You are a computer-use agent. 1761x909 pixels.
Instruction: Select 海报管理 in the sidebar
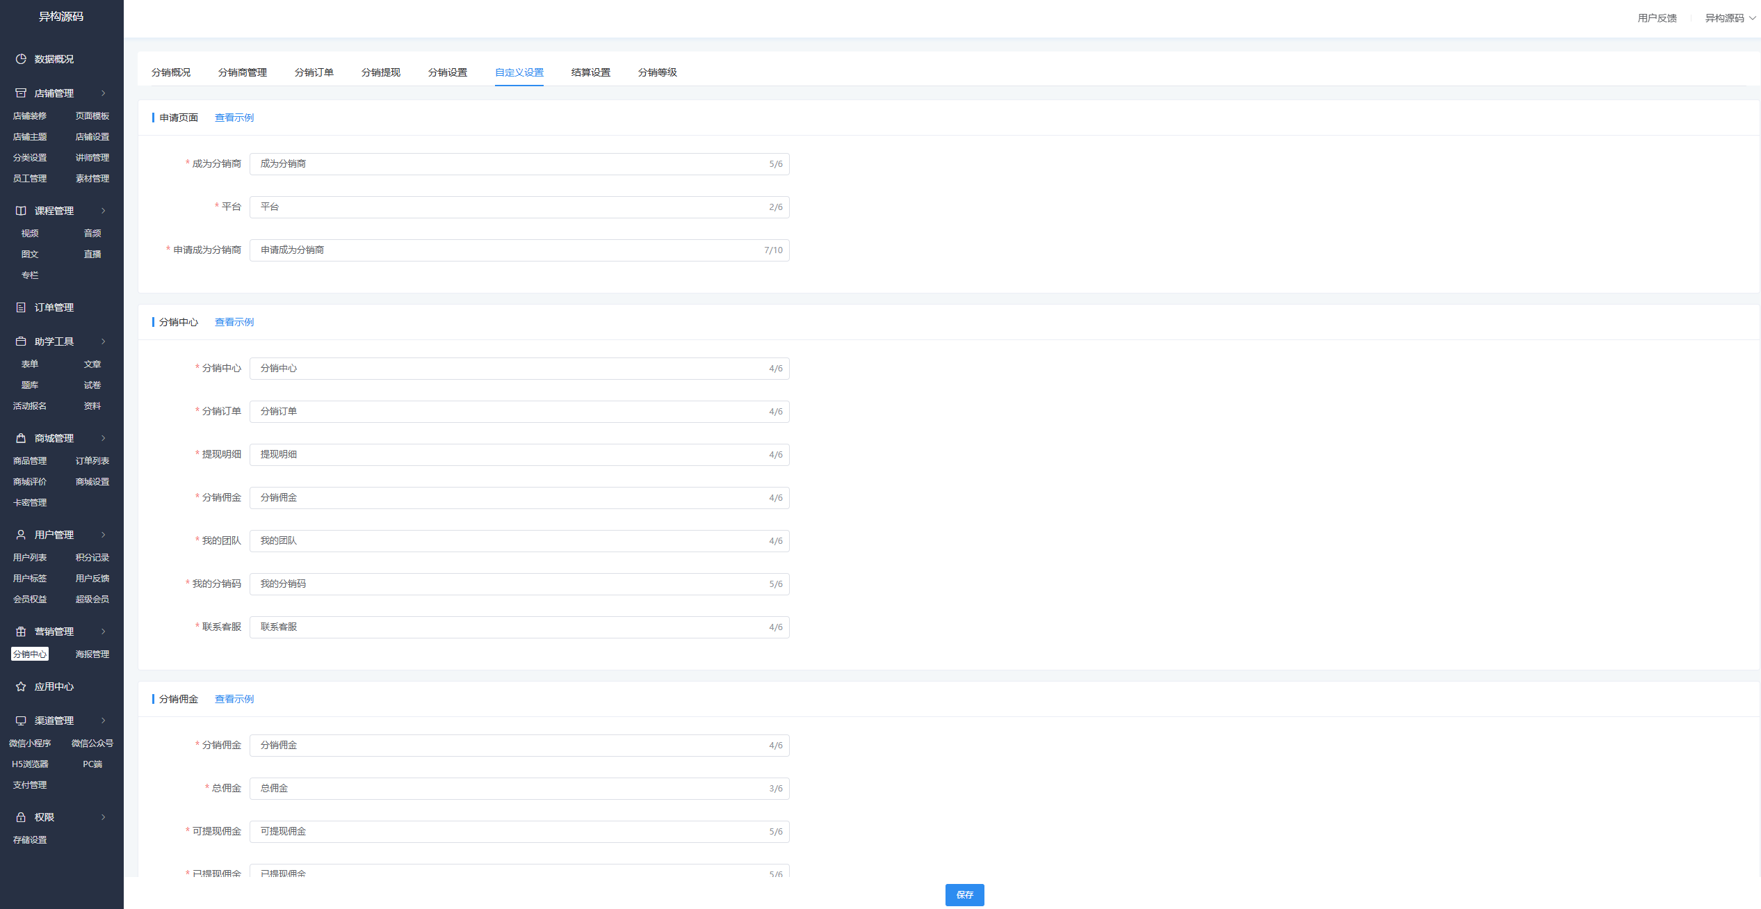pyautogui.click(x=92, y=654)
